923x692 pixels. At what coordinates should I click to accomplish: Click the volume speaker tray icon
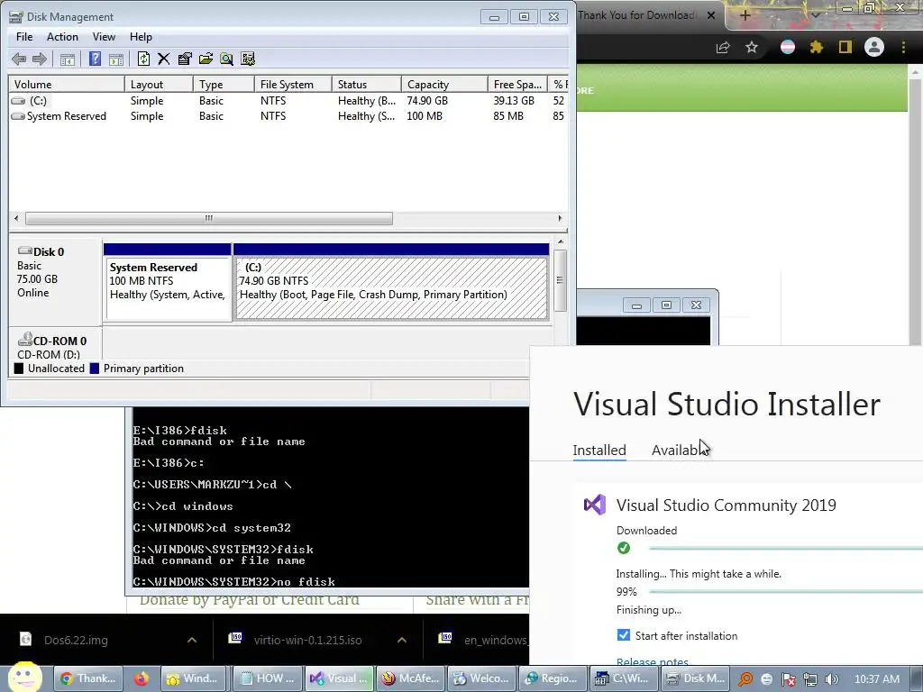pos(832,679)
